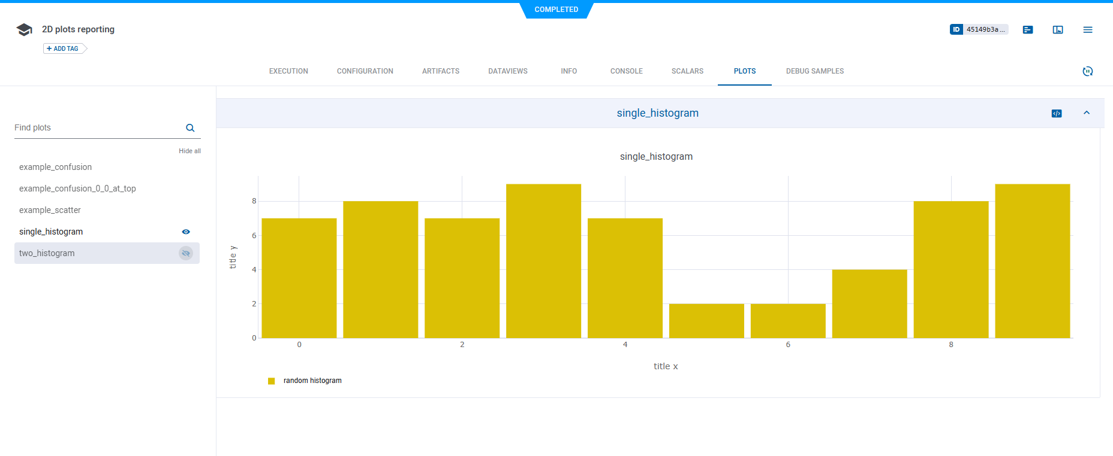Click the auto-refresh icon beside the tabs
The width and height of the screenshot is (1113, 456).
[x=1088, y=71]
